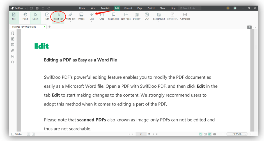This screenshot has height=141, width=264.
Task: Expand the Background dropdown arrow
Action: click(159, 22)
